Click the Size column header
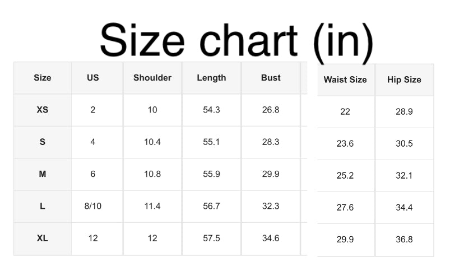Screen dimensions: 450x262 click(x=43, y=78)
